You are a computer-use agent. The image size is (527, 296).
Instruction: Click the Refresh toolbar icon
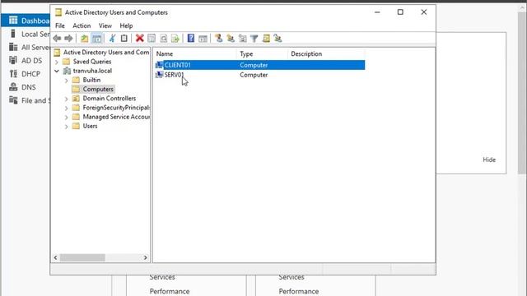(164, 39)
